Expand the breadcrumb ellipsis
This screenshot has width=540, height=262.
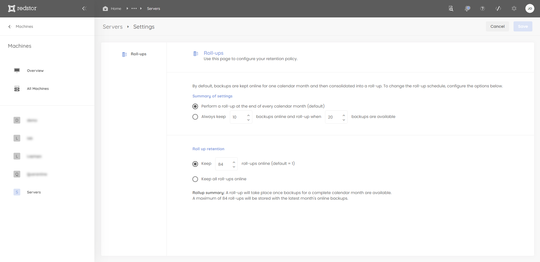(x=134, y=8)
